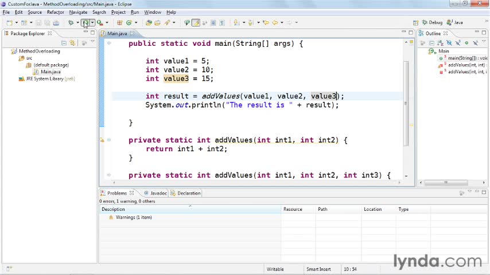490x275 pixels.
Task: Click the Next Annotation icon
Action: tap(236, 22)
